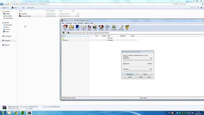
Task: Click the CRC32 column header in WinRAR
Action: (x=133, y=36)
